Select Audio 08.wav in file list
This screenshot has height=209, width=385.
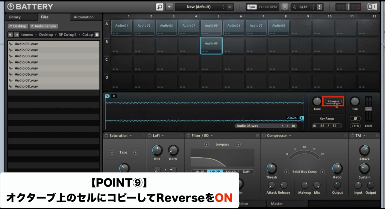pos(54,86)
